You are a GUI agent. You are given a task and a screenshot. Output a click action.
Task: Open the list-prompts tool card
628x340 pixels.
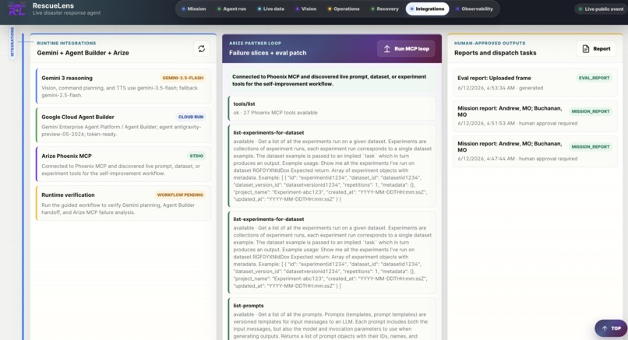(332, 319)
